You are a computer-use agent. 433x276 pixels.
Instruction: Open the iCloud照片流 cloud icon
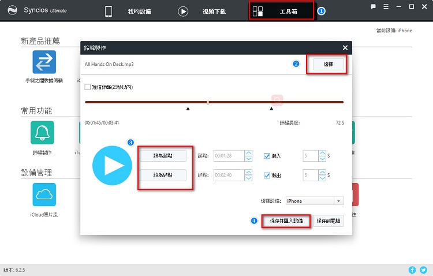[x=44, y=195]
